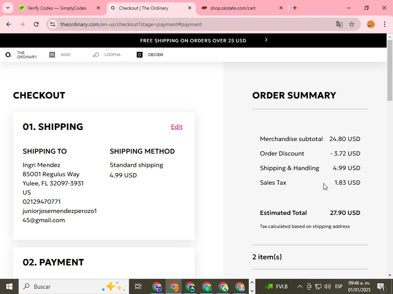Click Sales Tax 1.83 USD value

click(x=347, y=182)
